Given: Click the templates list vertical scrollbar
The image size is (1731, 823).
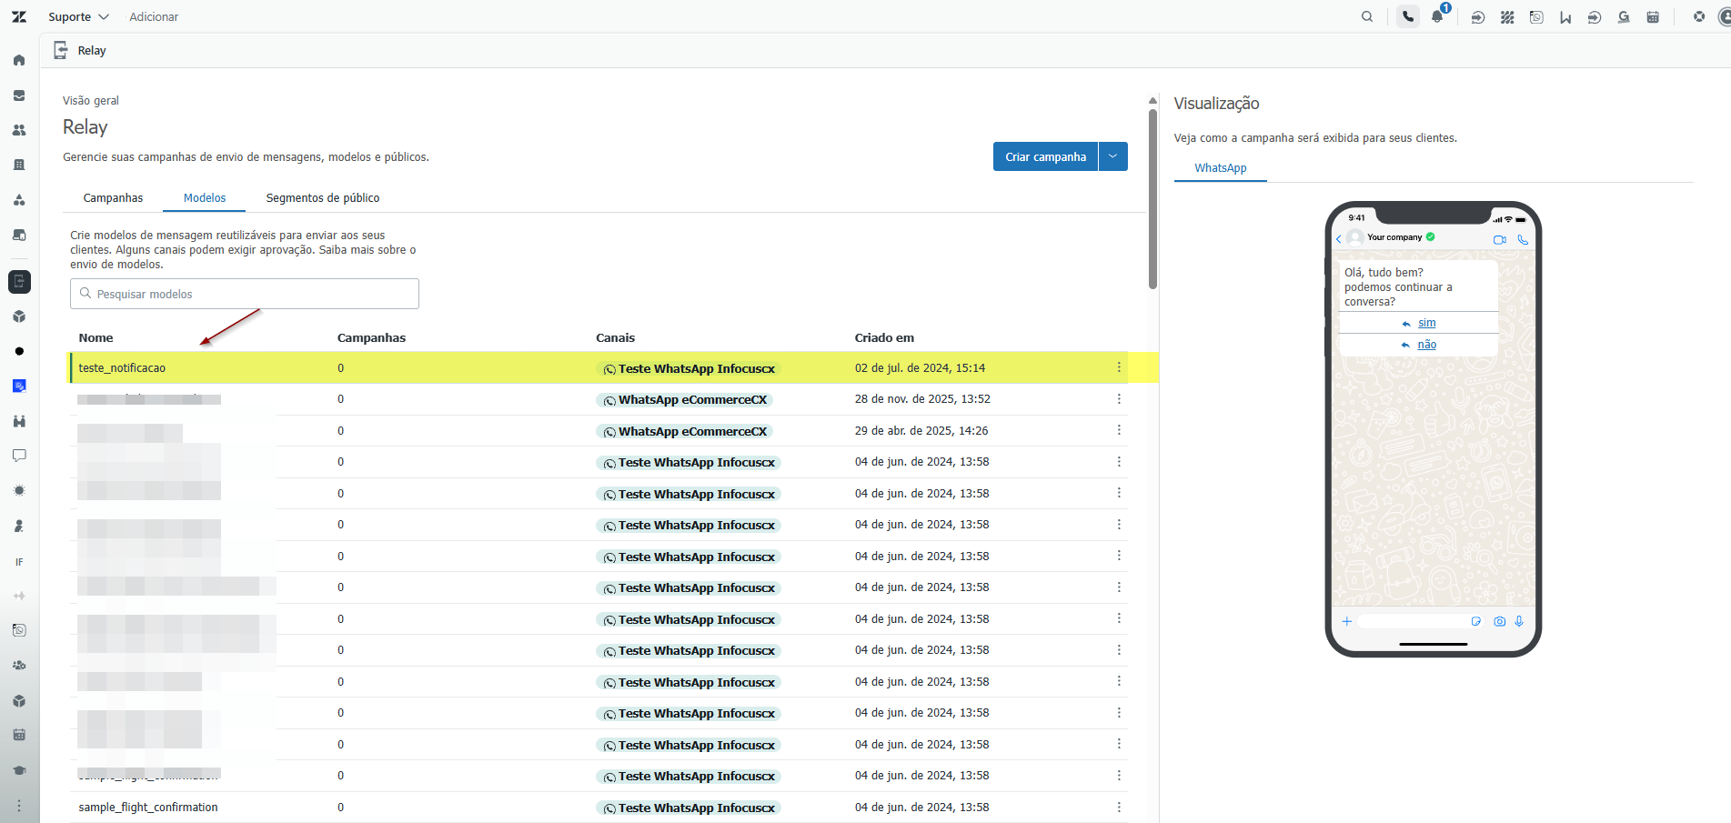Looking at the screenshot, I should tap(1152, 200).
